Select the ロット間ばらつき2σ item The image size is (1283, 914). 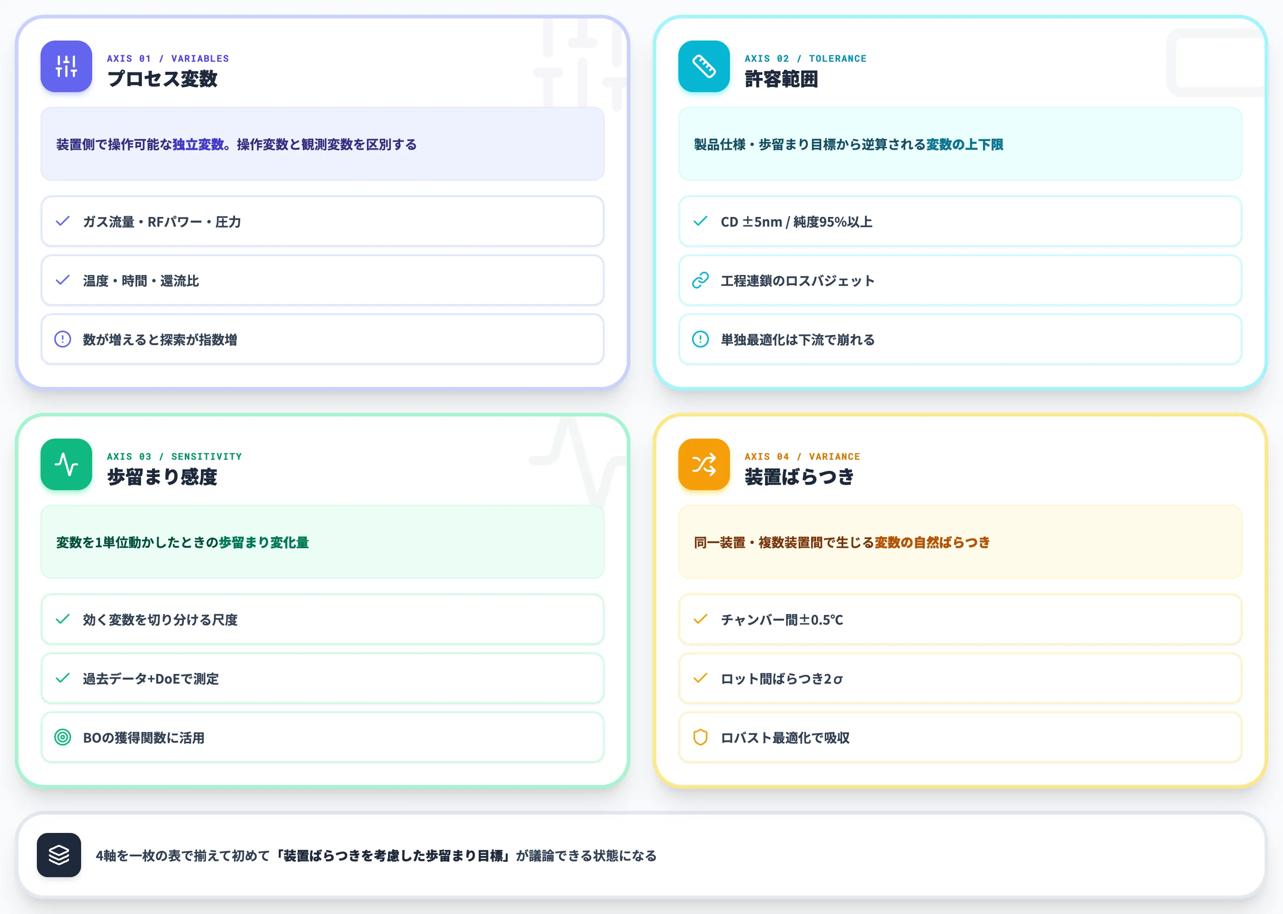pyautogui.click(x=960, y=678)
